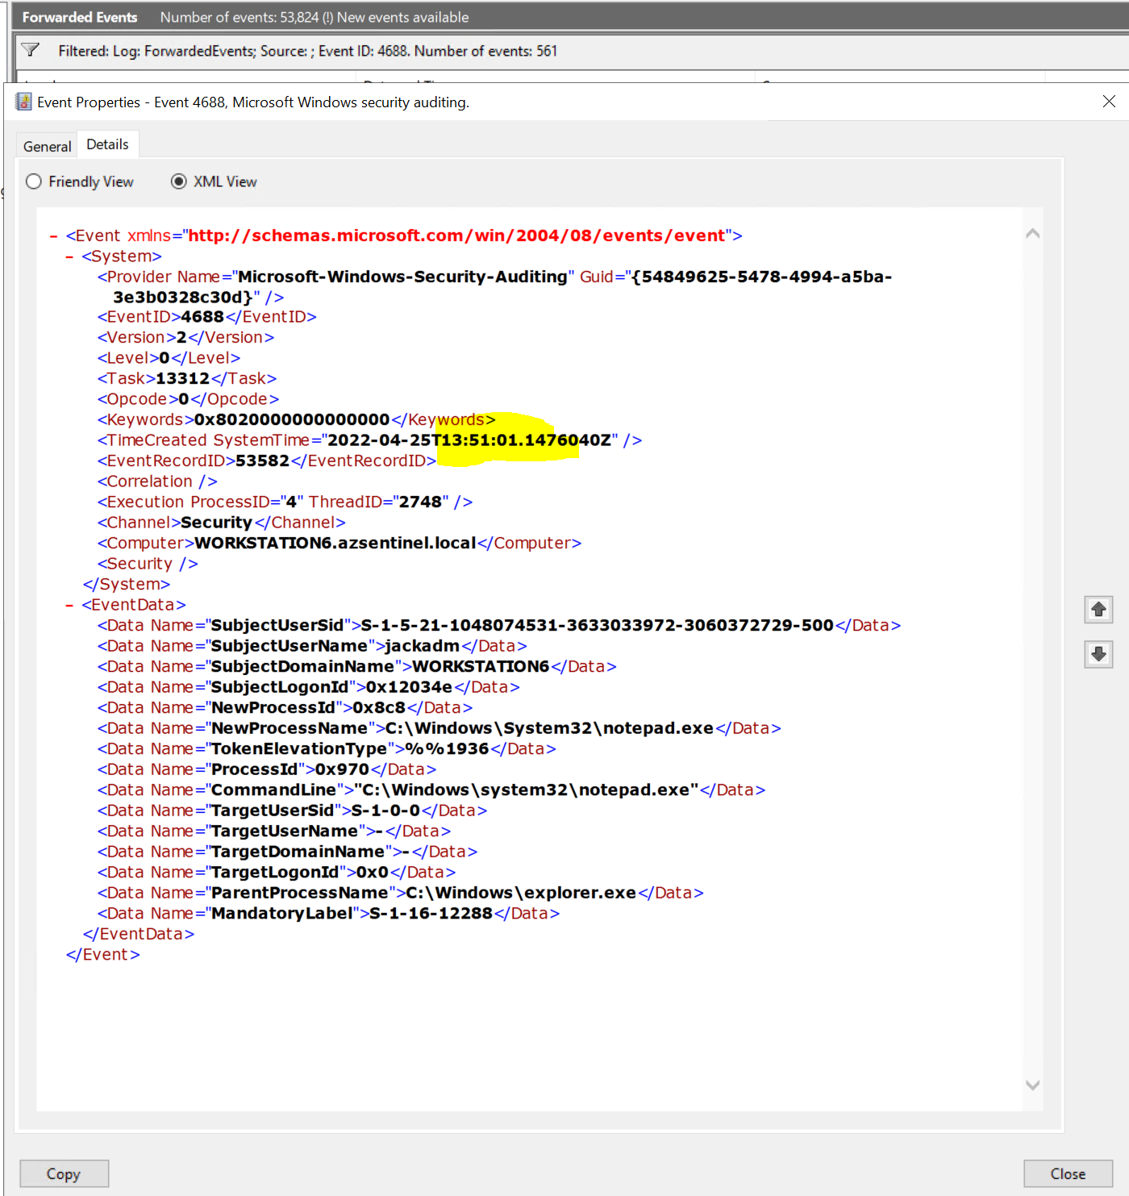This screenshot has height=1196, width=1129.
Task: Click the scrollbar's upward chevron arrow
Action: 1032,233
